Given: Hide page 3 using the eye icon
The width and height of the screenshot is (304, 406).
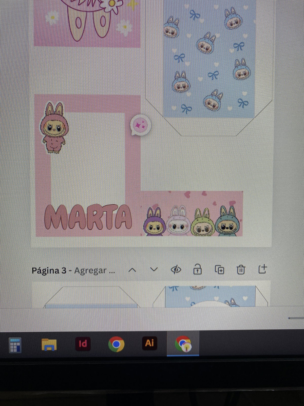Looking at the screenshot, I should click(x=176, y=270).
